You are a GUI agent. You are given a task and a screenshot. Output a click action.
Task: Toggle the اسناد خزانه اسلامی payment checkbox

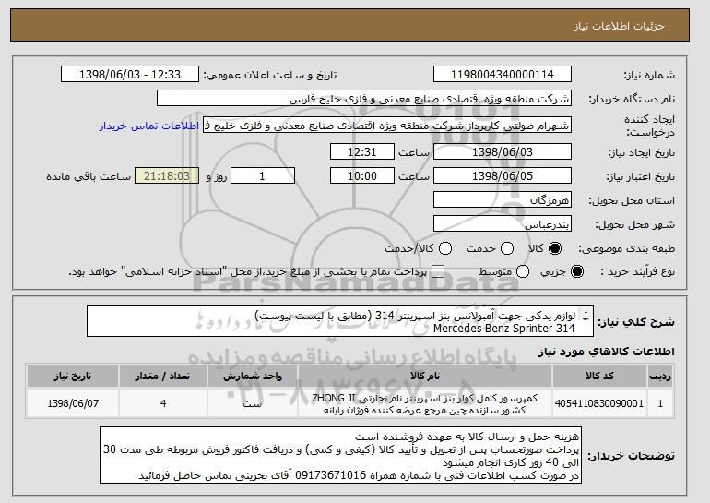pos(438,271)
